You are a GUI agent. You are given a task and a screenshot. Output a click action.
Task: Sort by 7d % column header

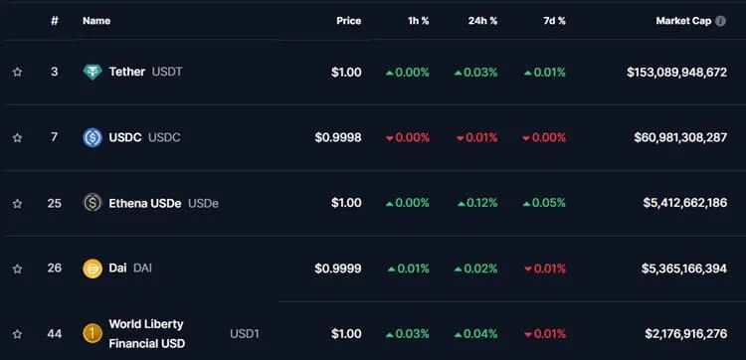[x=554, y=21]
